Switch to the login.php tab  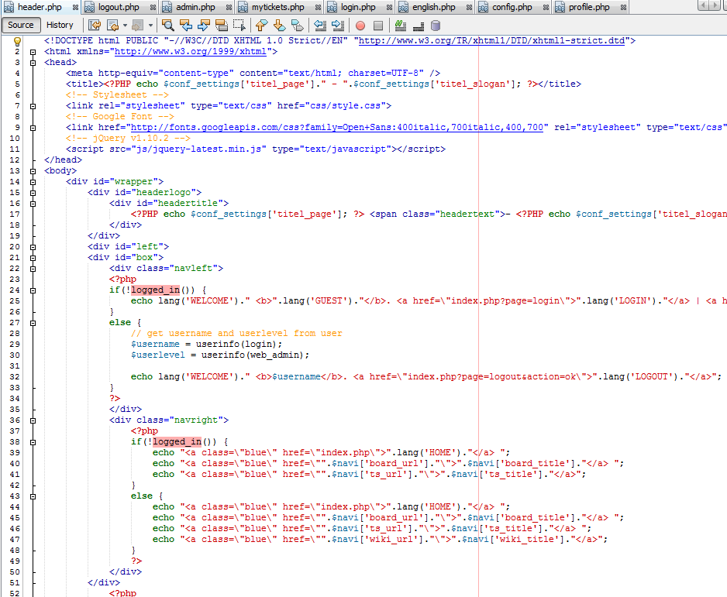[x=358, y=8]
